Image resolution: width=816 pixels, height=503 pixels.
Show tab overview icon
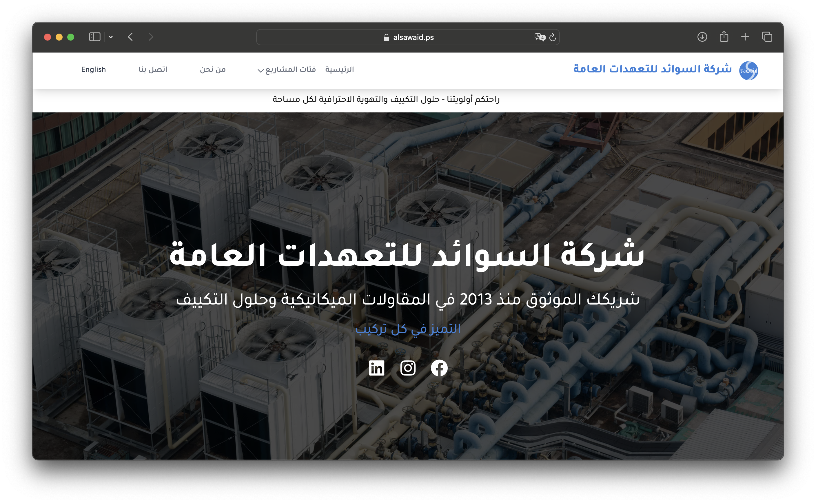767,37
